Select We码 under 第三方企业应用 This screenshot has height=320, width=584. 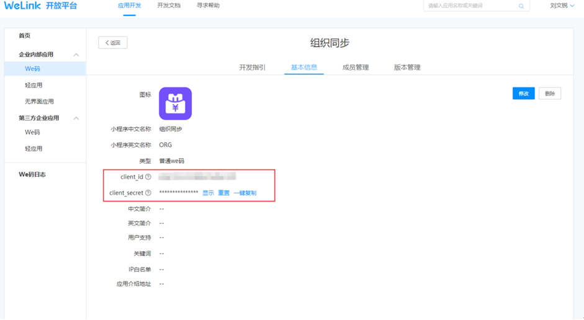coord(32,133)
